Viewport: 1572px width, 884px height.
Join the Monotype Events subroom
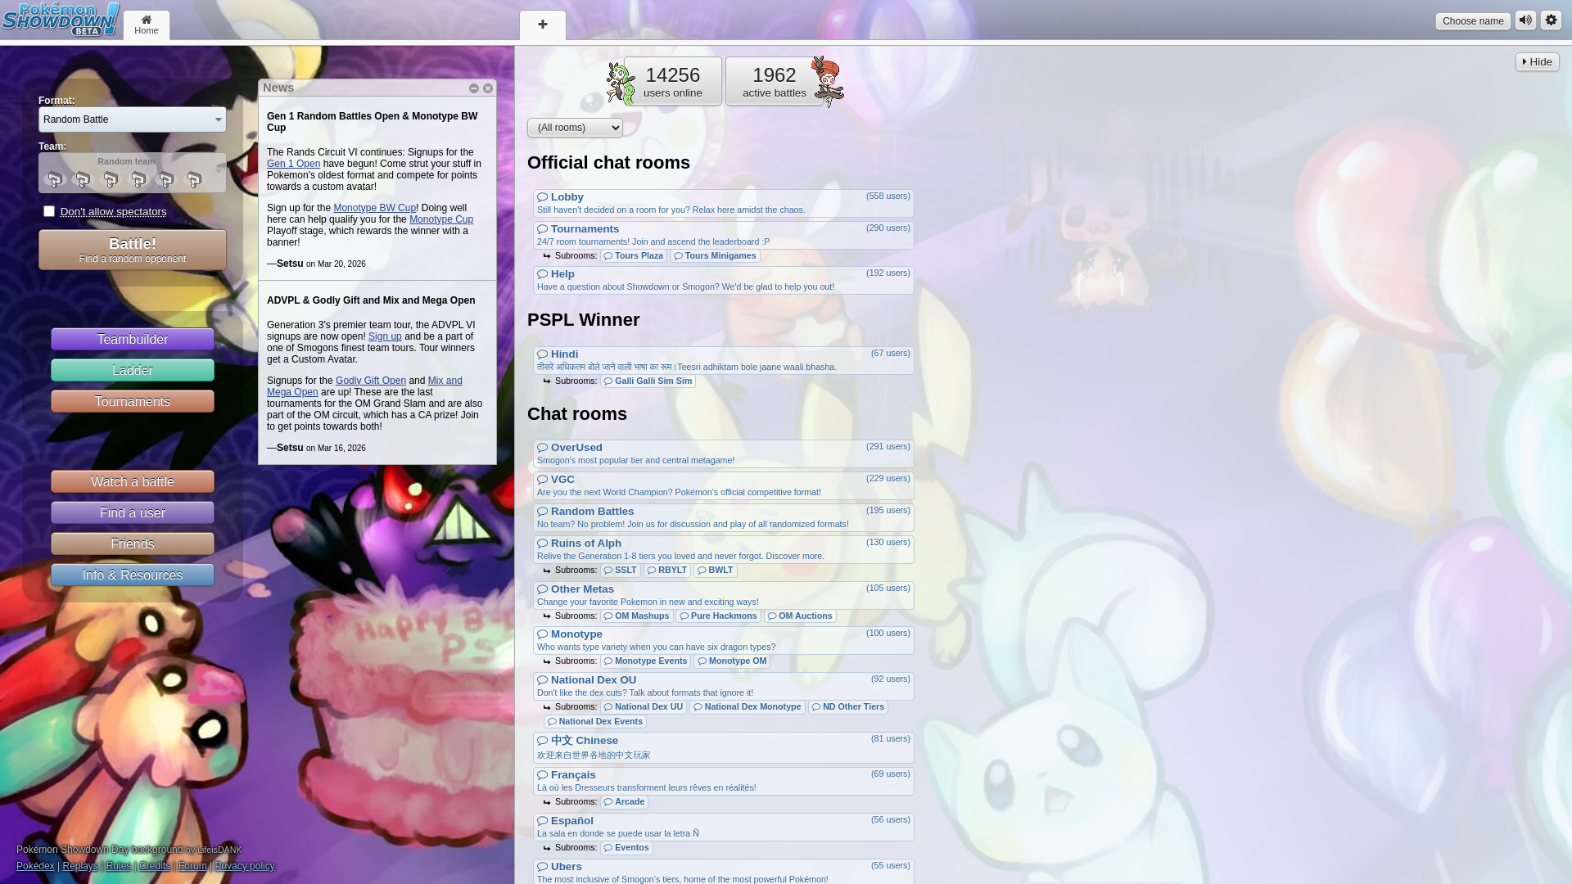tap(645, 661)
